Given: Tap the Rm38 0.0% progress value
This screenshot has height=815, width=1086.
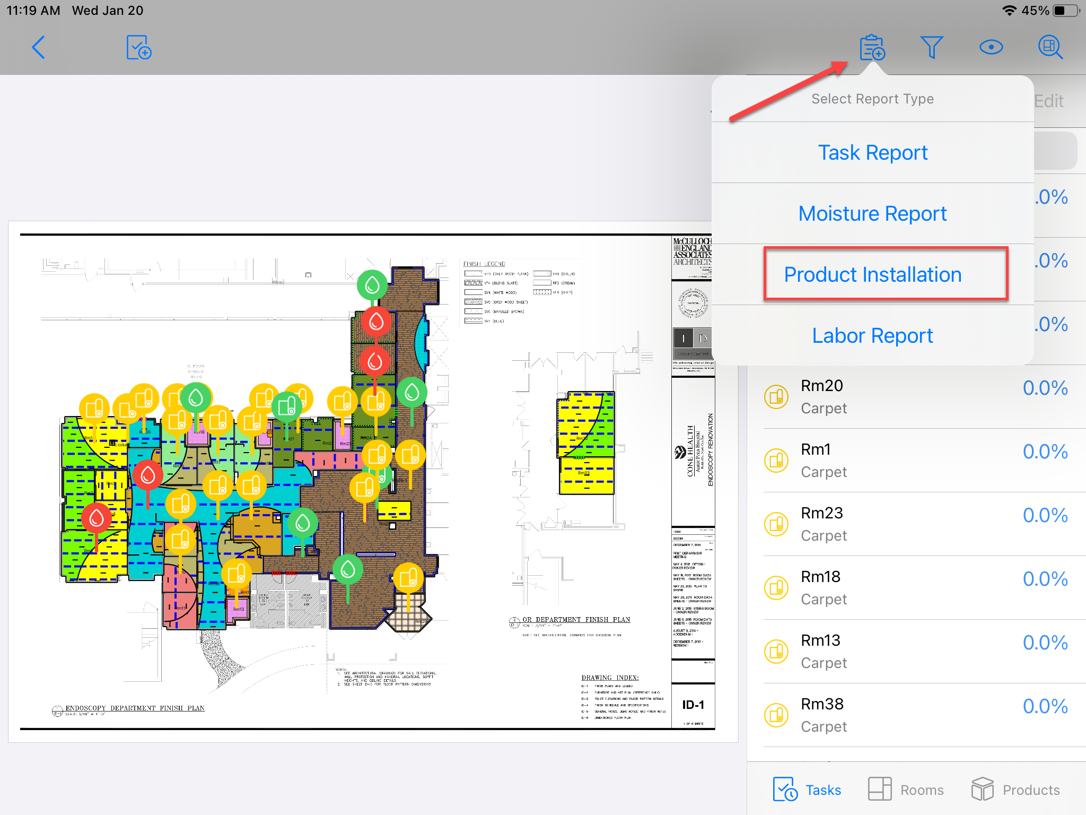Looking at the screenshot, I should click(x=1045, y=706).
